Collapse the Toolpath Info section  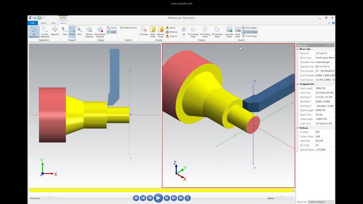(297, 84)
